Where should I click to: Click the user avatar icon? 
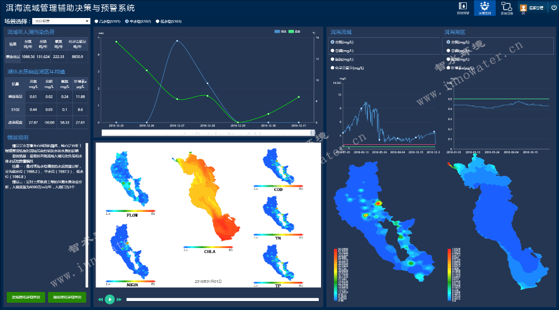(523, 8)
